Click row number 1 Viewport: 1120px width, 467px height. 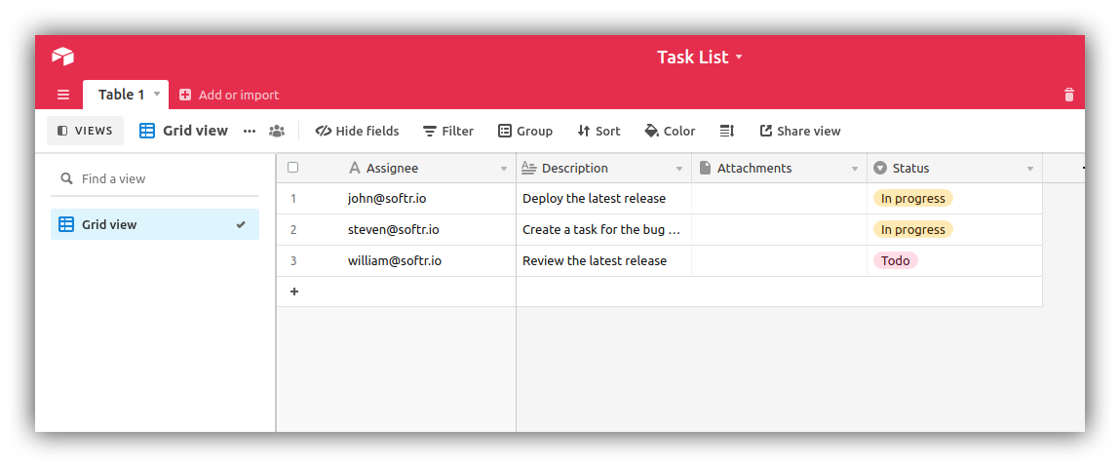coord(292,199)
